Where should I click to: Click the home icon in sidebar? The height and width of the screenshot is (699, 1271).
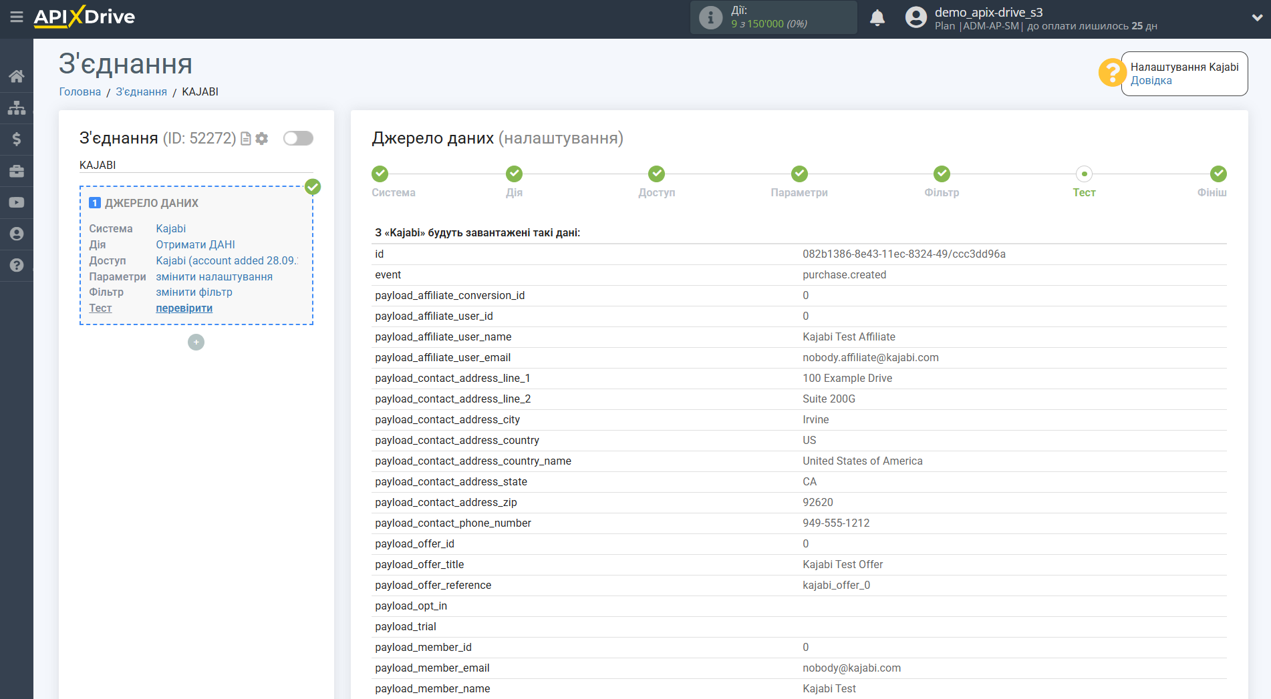click(17, 76)
